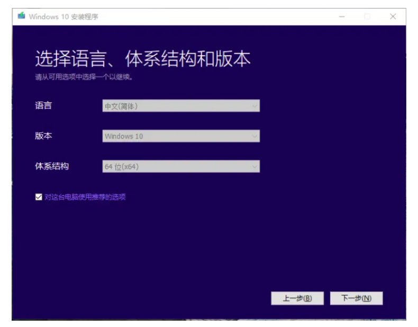The width and height of the screenshot is (418, 327).
Task: Uncheck the 对这台电脑使用推荐的选项 checkbox
Action: tap(39, 197)
